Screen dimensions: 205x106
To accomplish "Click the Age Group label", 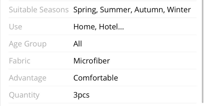I will click(28, 44).
